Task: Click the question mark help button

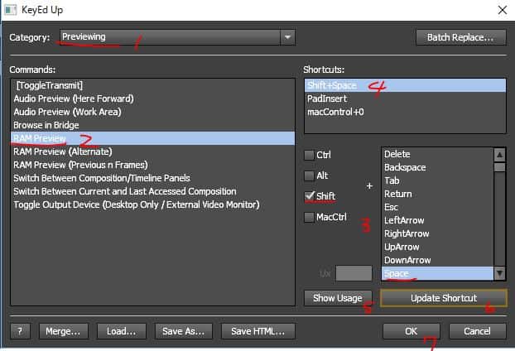Action: pyautogui.click(x=20, y=331)
